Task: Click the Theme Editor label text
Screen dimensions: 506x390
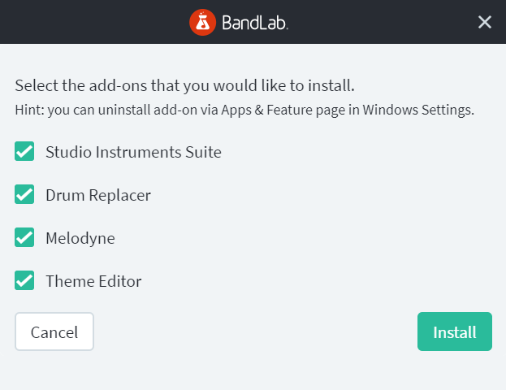Action: pos(93,281)
